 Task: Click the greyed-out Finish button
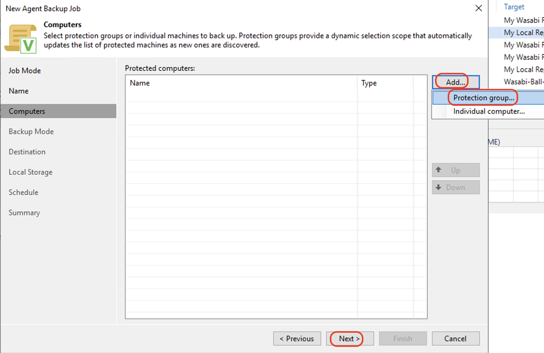tap(403, 339)
